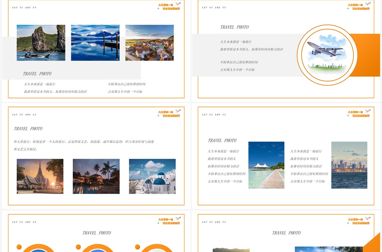Viewport: 382px width, 252px height.
Task: Click the logo on the orange rings slide
Action: 169,221
